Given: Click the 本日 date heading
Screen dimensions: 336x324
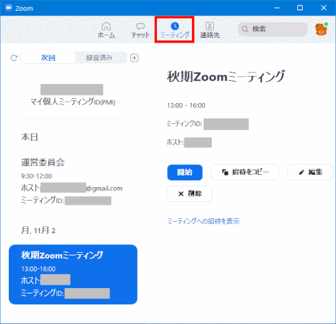Looking at the screenshot, I should pos(29,137).
